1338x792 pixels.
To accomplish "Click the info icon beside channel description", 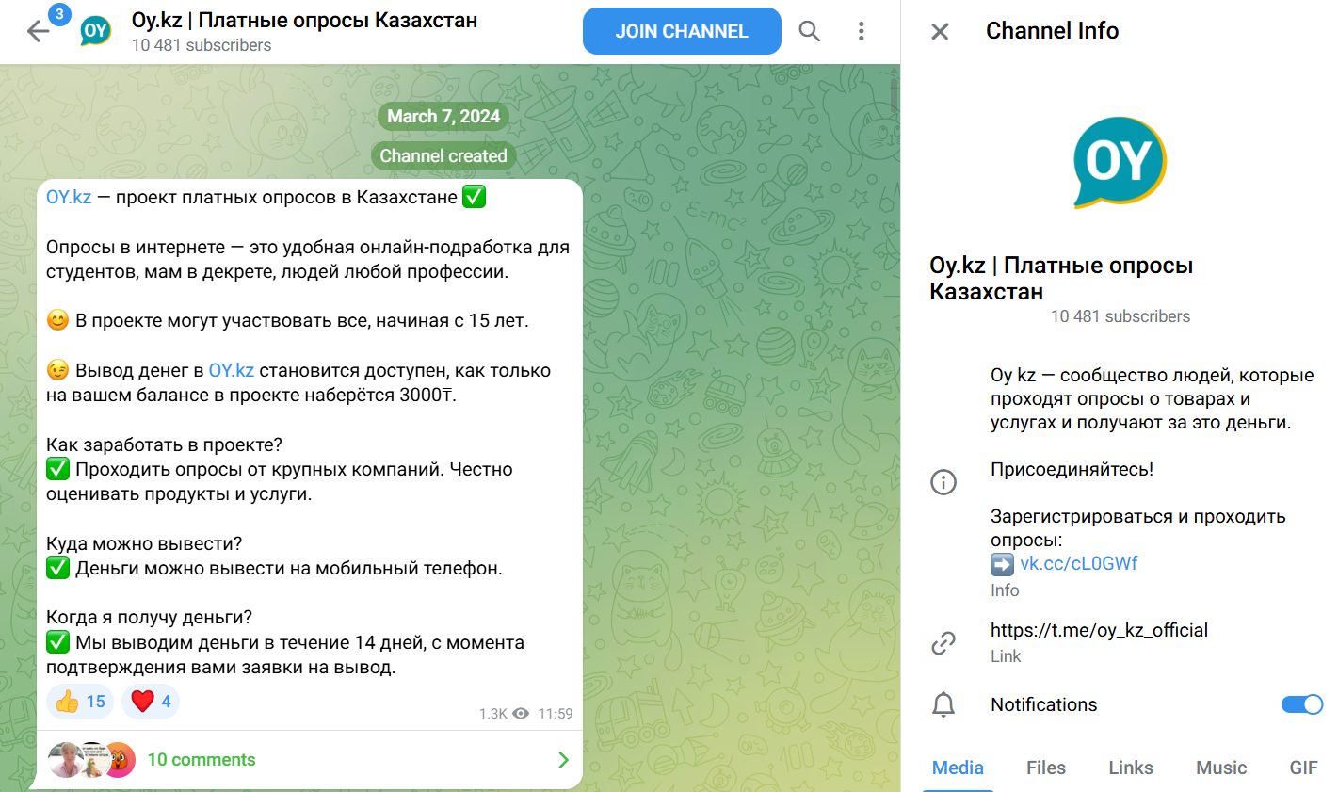I will 943,482.
